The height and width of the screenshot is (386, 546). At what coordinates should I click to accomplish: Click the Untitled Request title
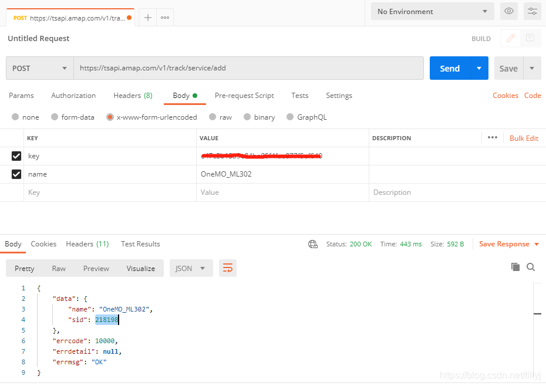point(39,38)
